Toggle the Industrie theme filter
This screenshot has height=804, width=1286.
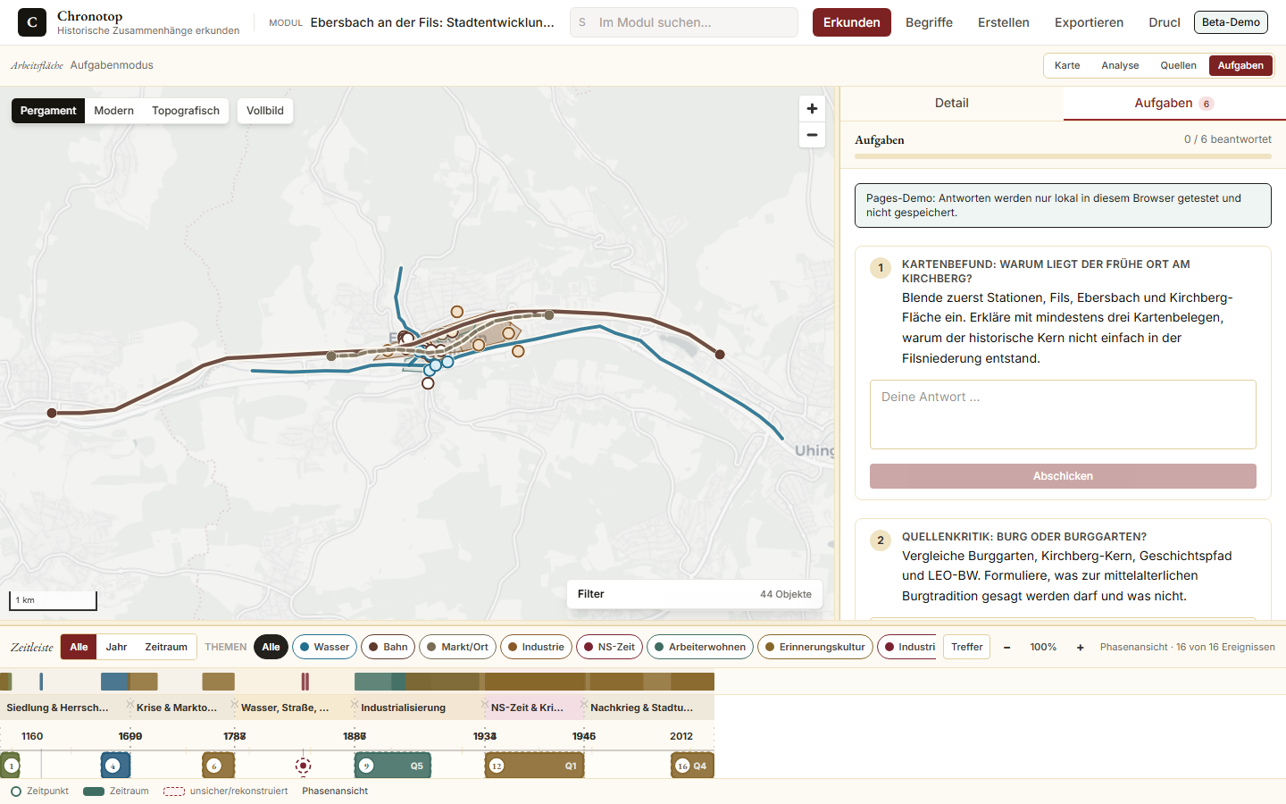tap(536, 647)
